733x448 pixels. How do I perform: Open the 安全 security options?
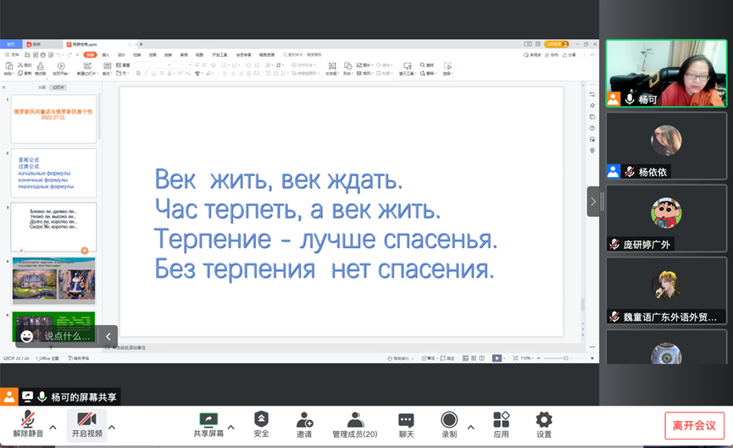261,424
